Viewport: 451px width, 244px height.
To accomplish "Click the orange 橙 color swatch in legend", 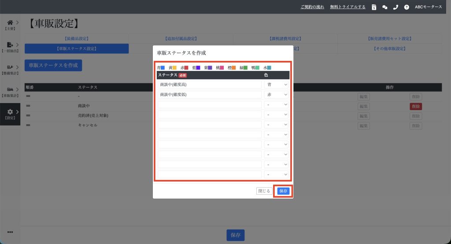I will pyautogui.click(x=234, y=68).
